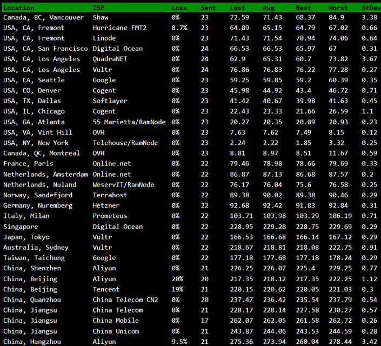The image size is (381, 346).
Task: Click USA, CA, San Francisco location
Action: (x=45, y=49)
